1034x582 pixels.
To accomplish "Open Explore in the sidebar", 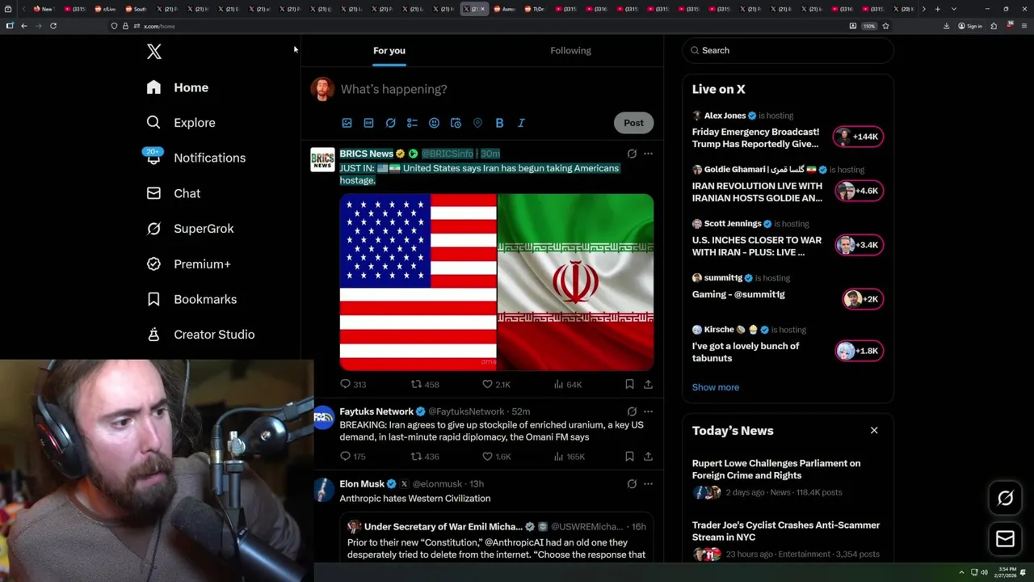I will tap(180, 123).
